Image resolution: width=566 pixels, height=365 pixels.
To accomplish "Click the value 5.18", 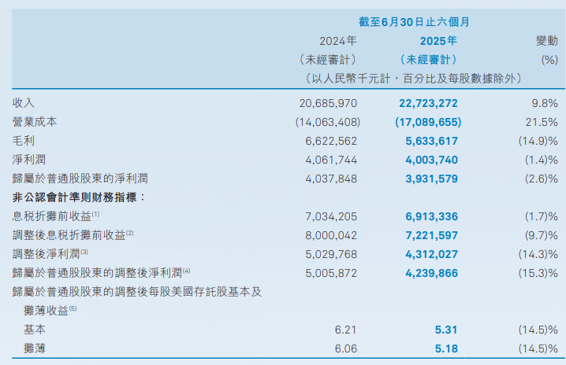I will click(446, 348).
